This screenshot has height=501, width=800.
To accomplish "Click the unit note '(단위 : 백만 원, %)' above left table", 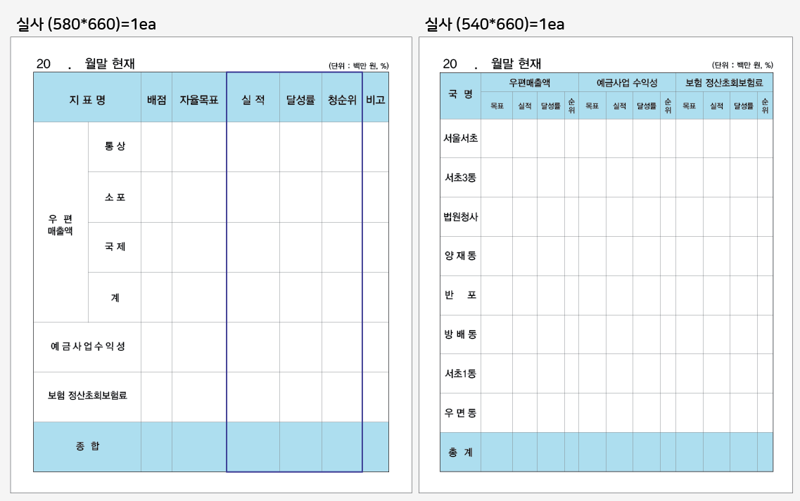I will coord(359,66).
